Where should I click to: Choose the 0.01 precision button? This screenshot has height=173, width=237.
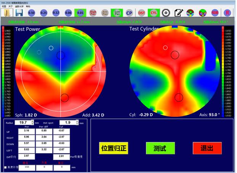pyautogui.click(x=80, y=13)
